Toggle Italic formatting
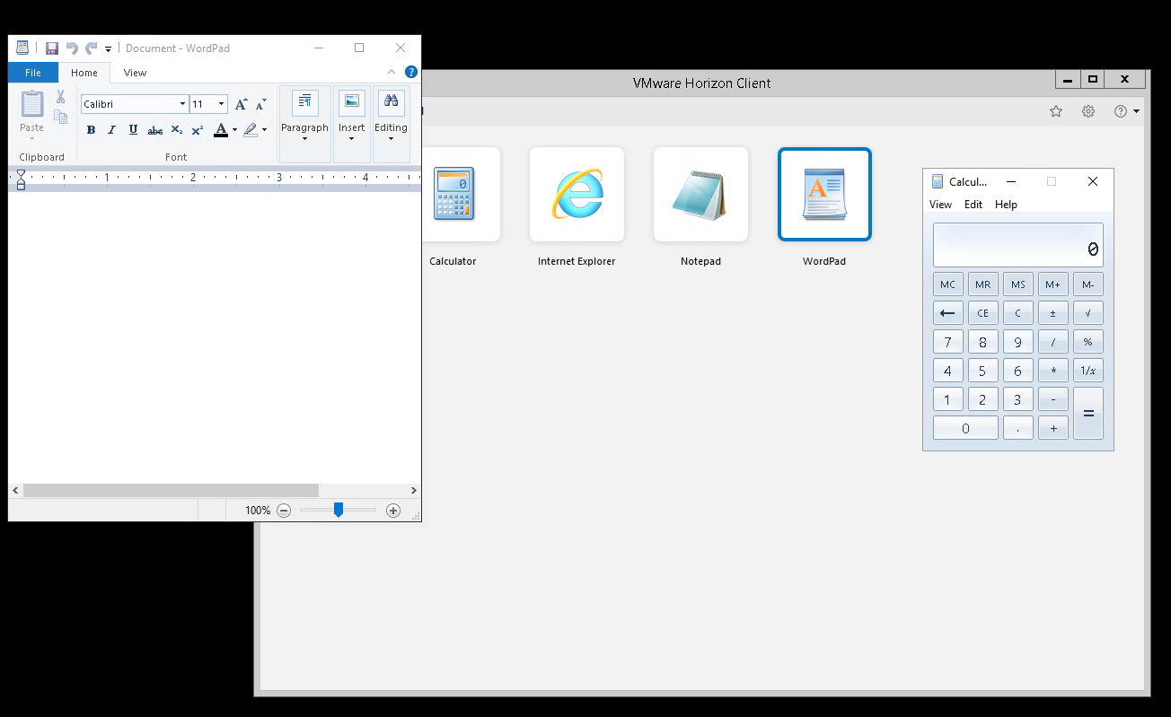This screenshot has height=717, width=1171. [x=112, y=130]
